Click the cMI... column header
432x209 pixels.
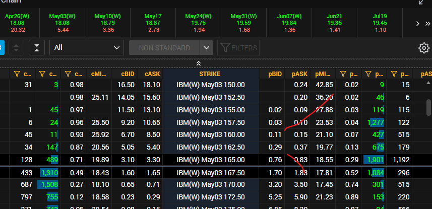[x=99, y=74]
